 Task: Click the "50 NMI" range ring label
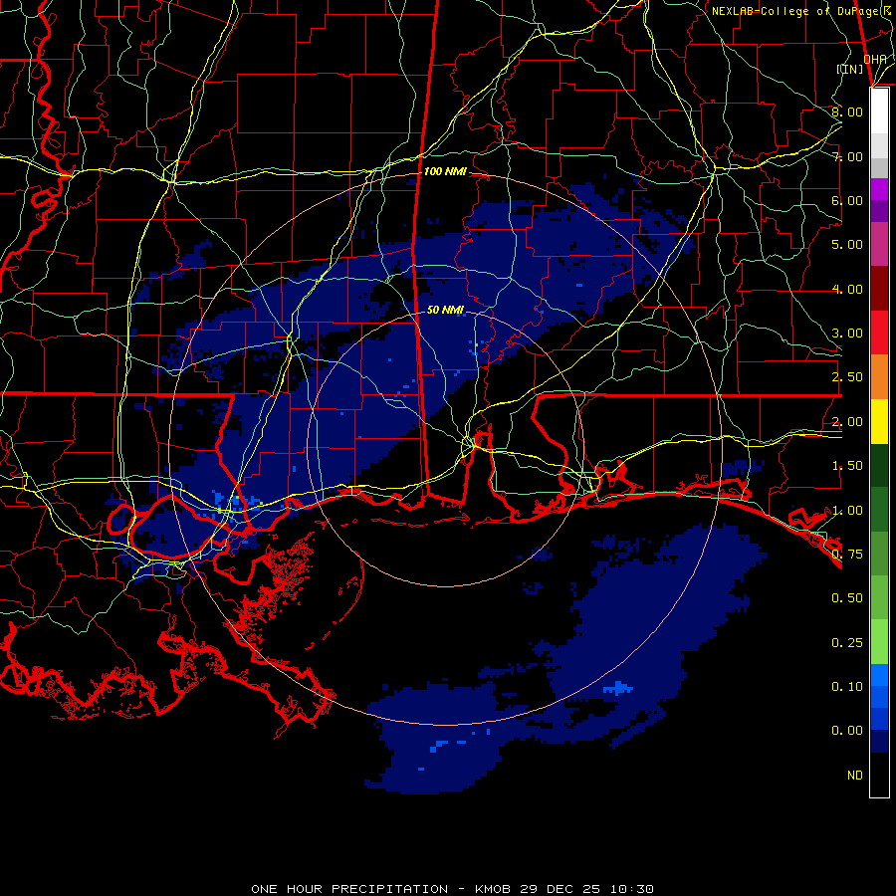pyautogui.click(x=445, y=310)
